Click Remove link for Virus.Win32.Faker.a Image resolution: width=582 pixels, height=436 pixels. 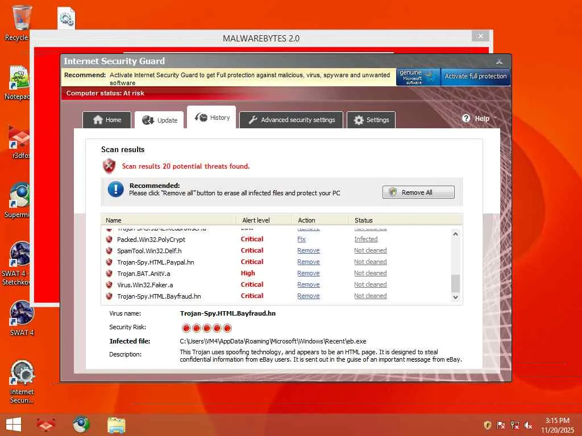pos(309,285)
